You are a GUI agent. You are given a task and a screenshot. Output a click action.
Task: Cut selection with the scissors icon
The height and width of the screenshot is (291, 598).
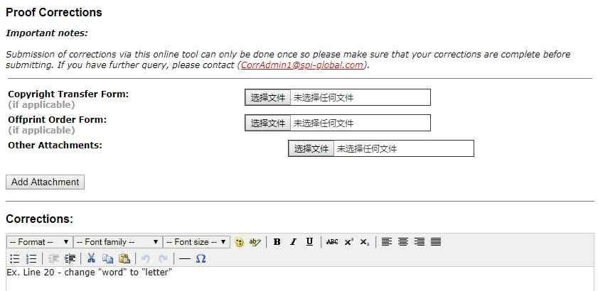[91, 258]
